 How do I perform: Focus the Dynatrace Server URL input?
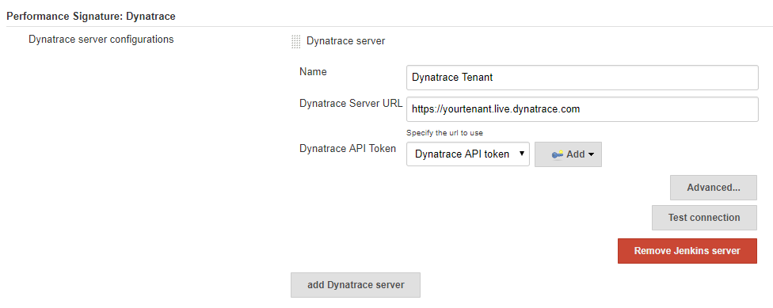[x=582, y=109]
